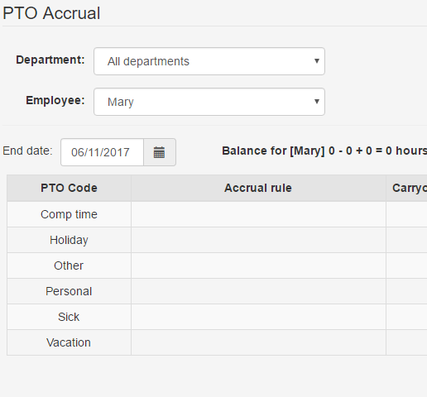Expand the Employee dropdown arrow
The image size is (427, 397).
tap(317, 102)
